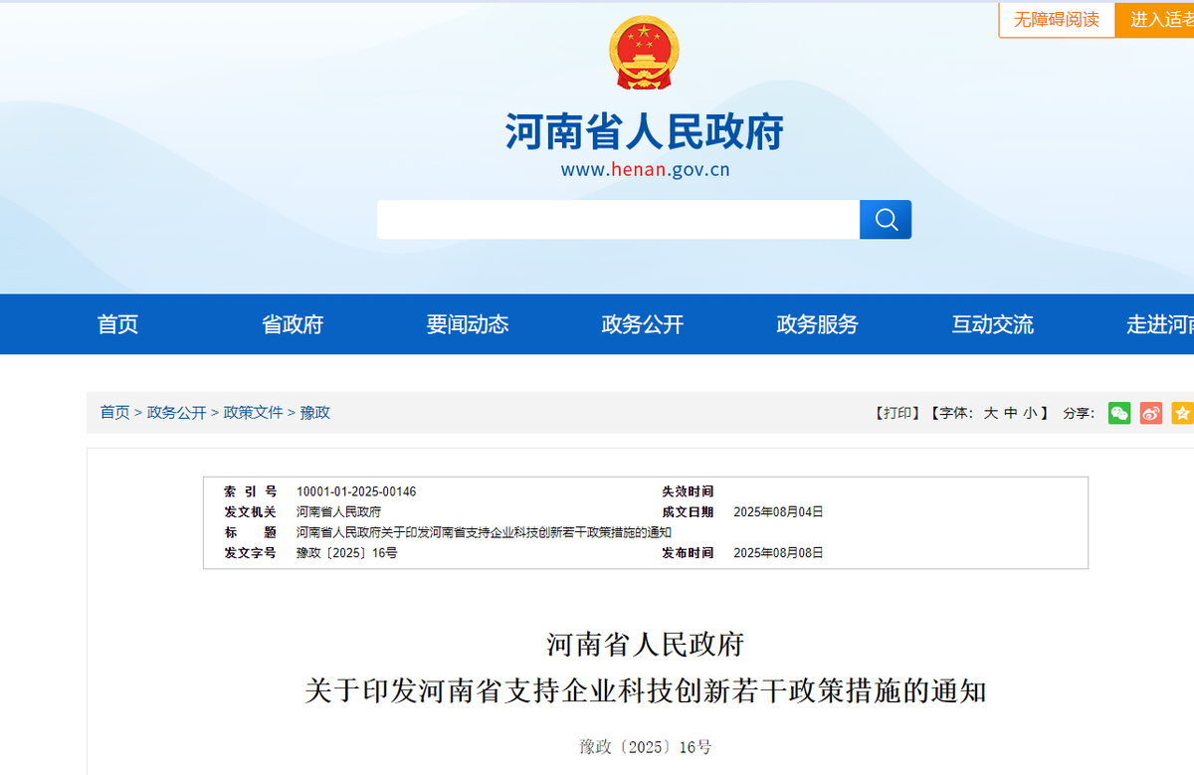
Task: Enter the orange 进入适老 elderly mode
Action: [1166, 19]
